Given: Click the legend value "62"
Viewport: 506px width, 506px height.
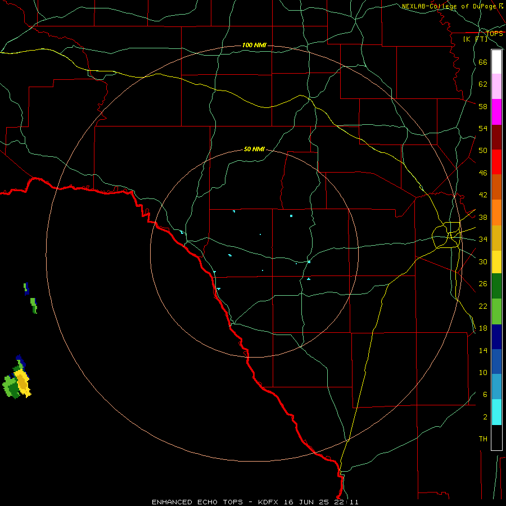Looking at the screenshot, I should 483,84.
